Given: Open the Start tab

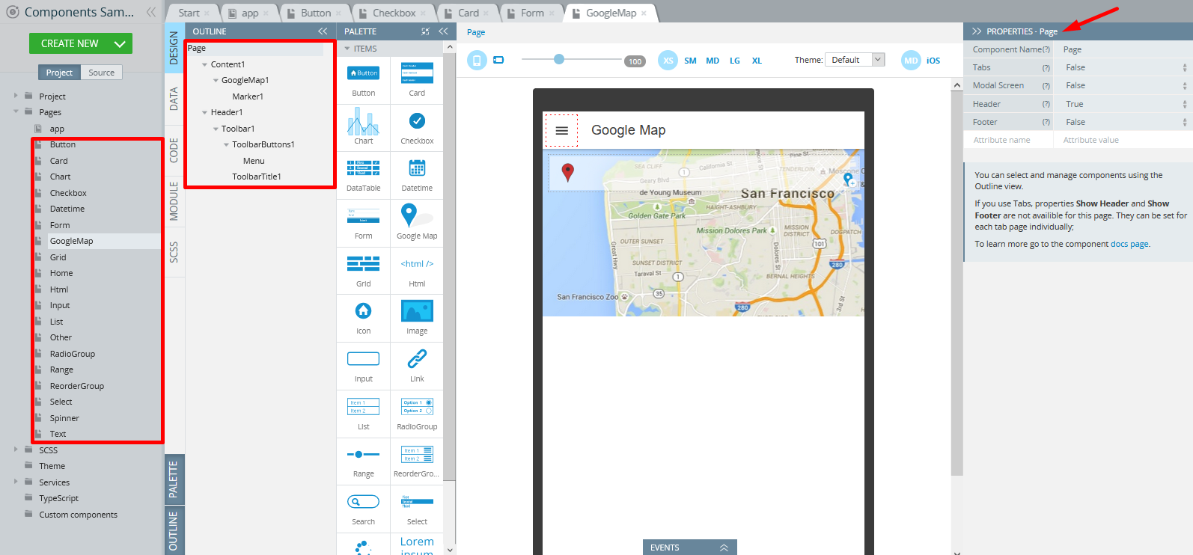Looking at the screenshot, I should click(189, 13).
